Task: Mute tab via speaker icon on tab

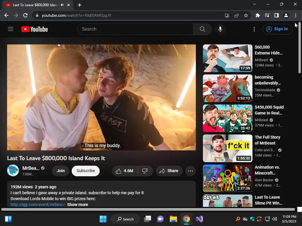Action: [62, 5]
